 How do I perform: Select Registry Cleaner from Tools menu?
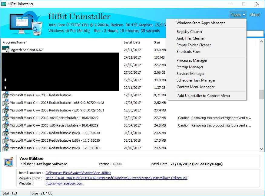[x=189, y=32]
